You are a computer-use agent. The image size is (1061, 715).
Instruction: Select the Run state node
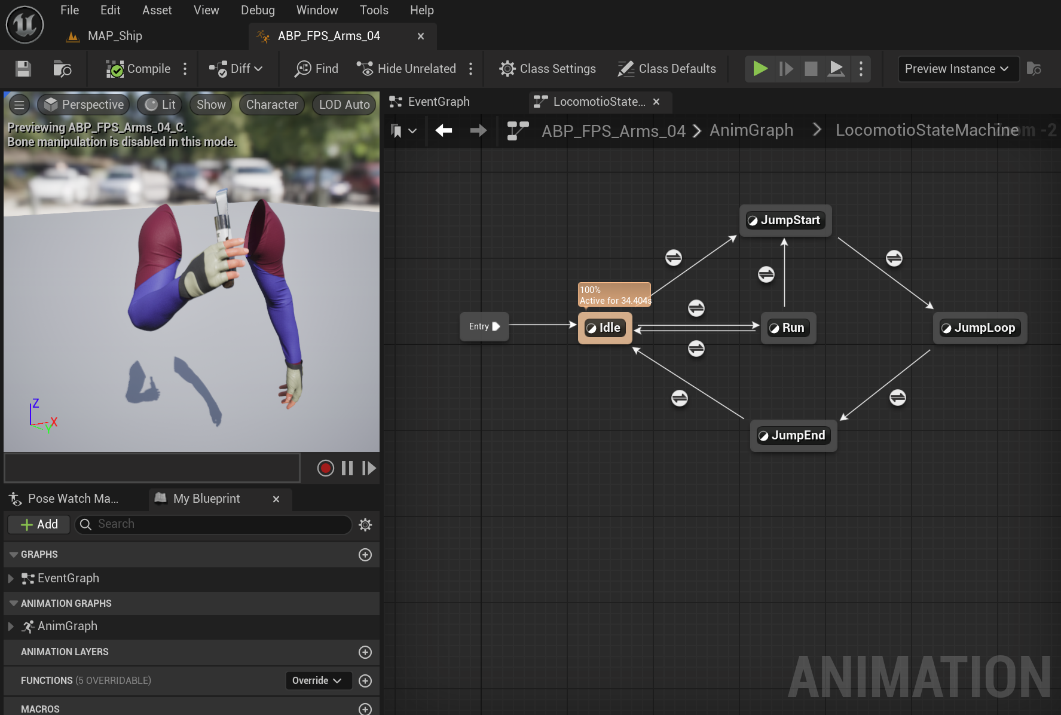(788, 328)
